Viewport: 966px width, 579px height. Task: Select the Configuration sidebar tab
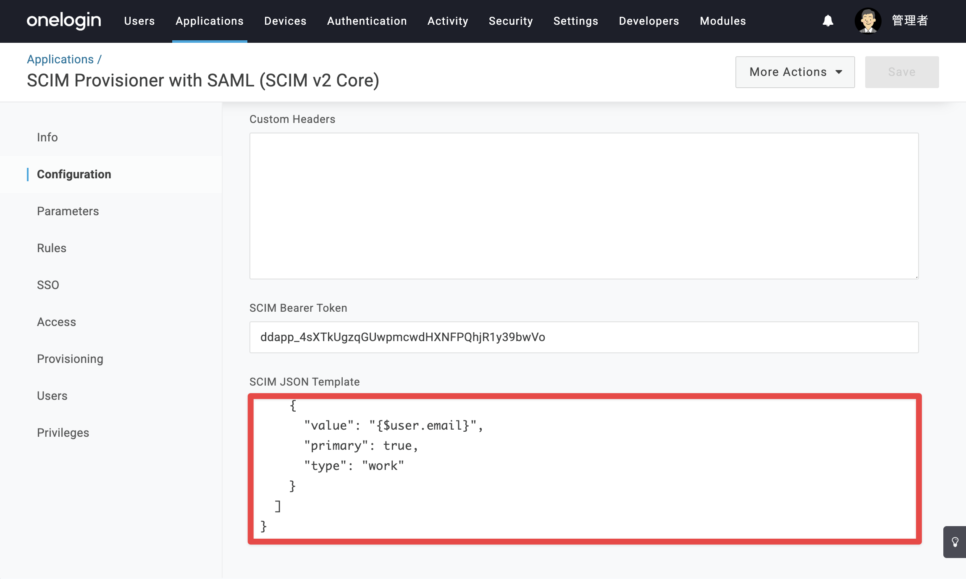[111, 174]
